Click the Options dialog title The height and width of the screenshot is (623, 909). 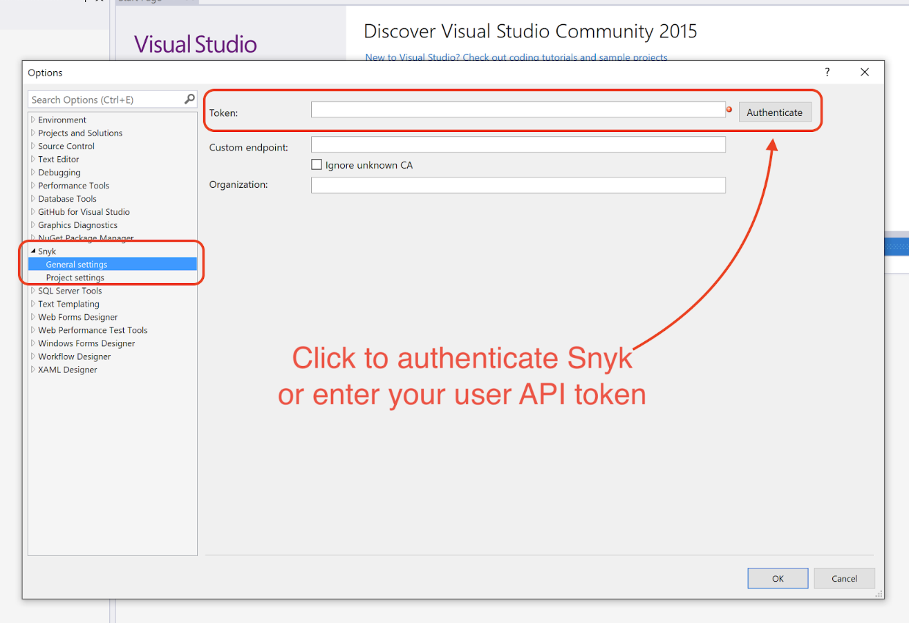45,73
